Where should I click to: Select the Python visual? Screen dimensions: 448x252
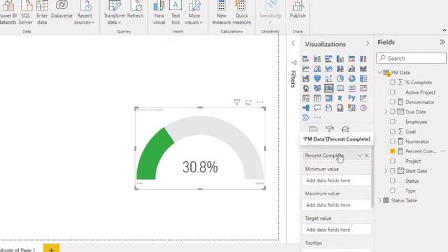(351, 98)
